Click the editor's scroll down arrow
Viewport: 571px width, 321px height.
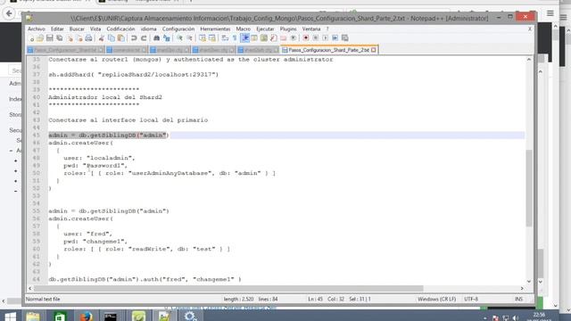(x=529, y=282)
